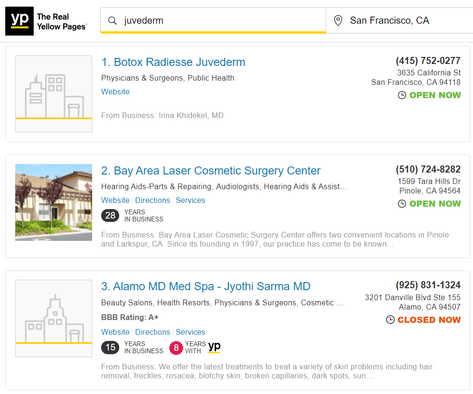This screenshot has height=394, width=473.
Task: Click San Francisco, CA 94118 text
Action: 416,82
